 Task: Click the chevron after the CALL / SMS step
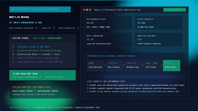[162, 65]
